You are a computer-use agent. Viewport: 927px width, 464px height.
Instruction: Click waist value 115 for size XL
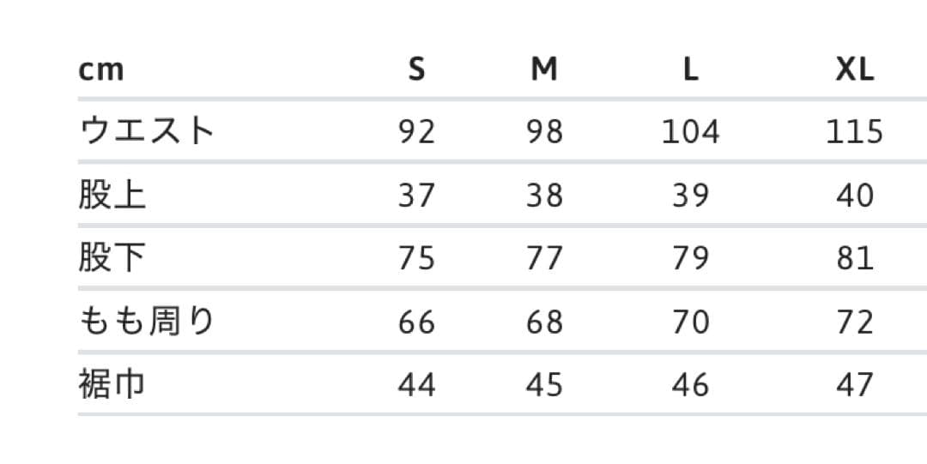click(x=855, y=131)
